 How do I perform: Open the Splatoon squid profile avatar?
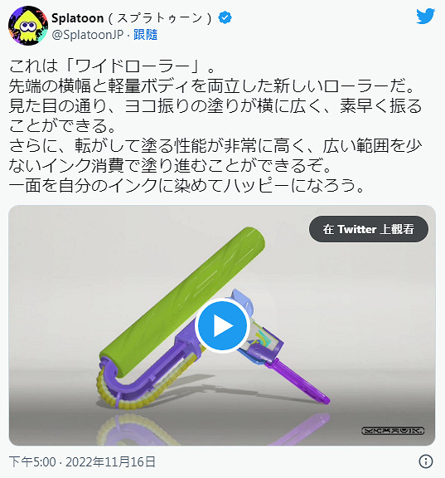(x=28, y=26)
